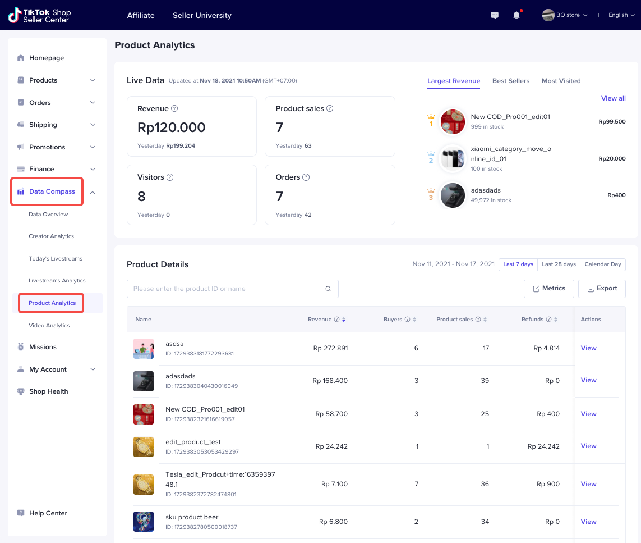
Task: Switch to the Best Sellers tab
Action: click(x=510, y=81)
